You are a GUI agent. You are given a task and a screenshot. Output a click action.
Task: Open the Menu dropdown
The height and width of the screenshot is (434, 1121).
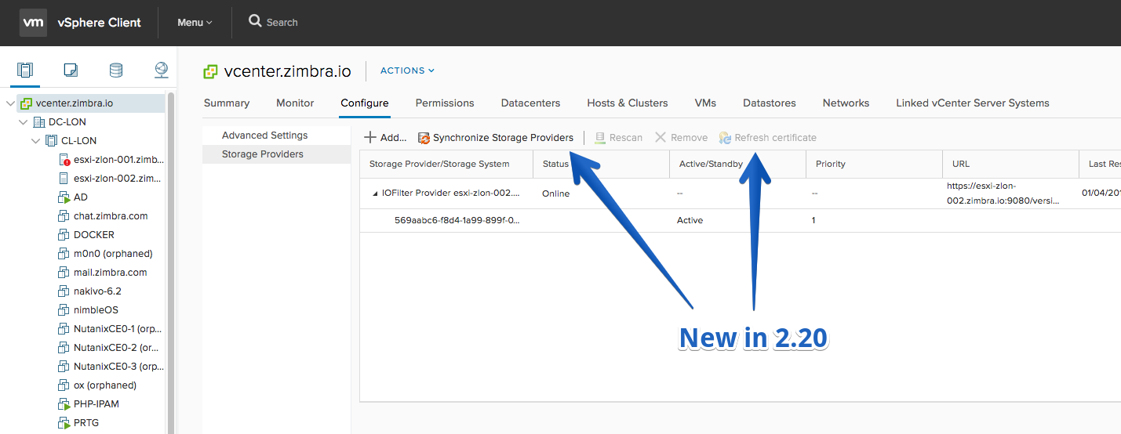[195, 23]
